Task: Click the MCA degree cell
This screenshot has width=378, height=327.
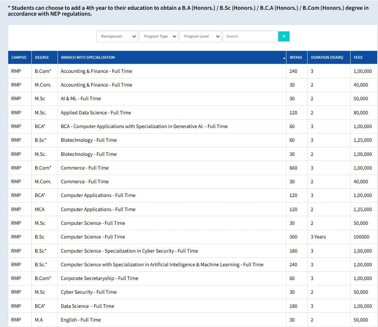Action: tap(40, 210)
